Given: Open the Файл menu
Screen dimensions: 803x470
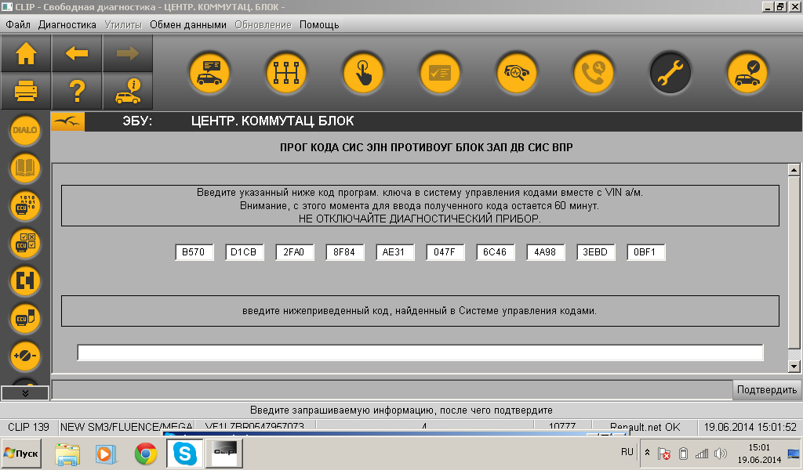Looking at the screenshot, I should (x=18, y=24).
